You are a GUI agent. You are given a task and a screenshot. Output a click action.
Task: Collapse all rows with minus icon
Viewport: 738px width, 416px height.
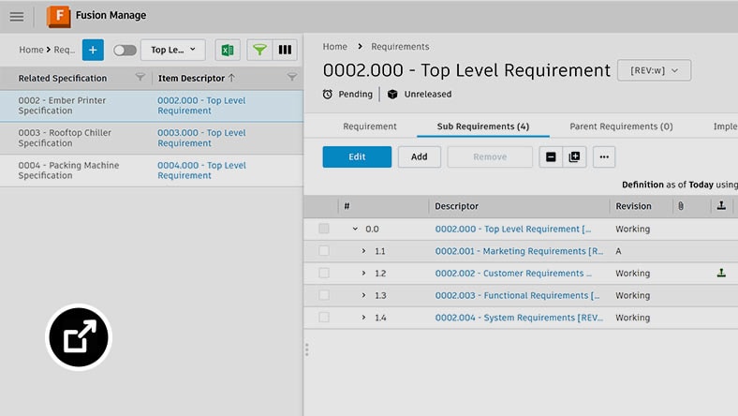(551, 157)
